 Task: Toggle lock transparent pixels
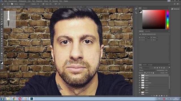[x=145, y=73]
